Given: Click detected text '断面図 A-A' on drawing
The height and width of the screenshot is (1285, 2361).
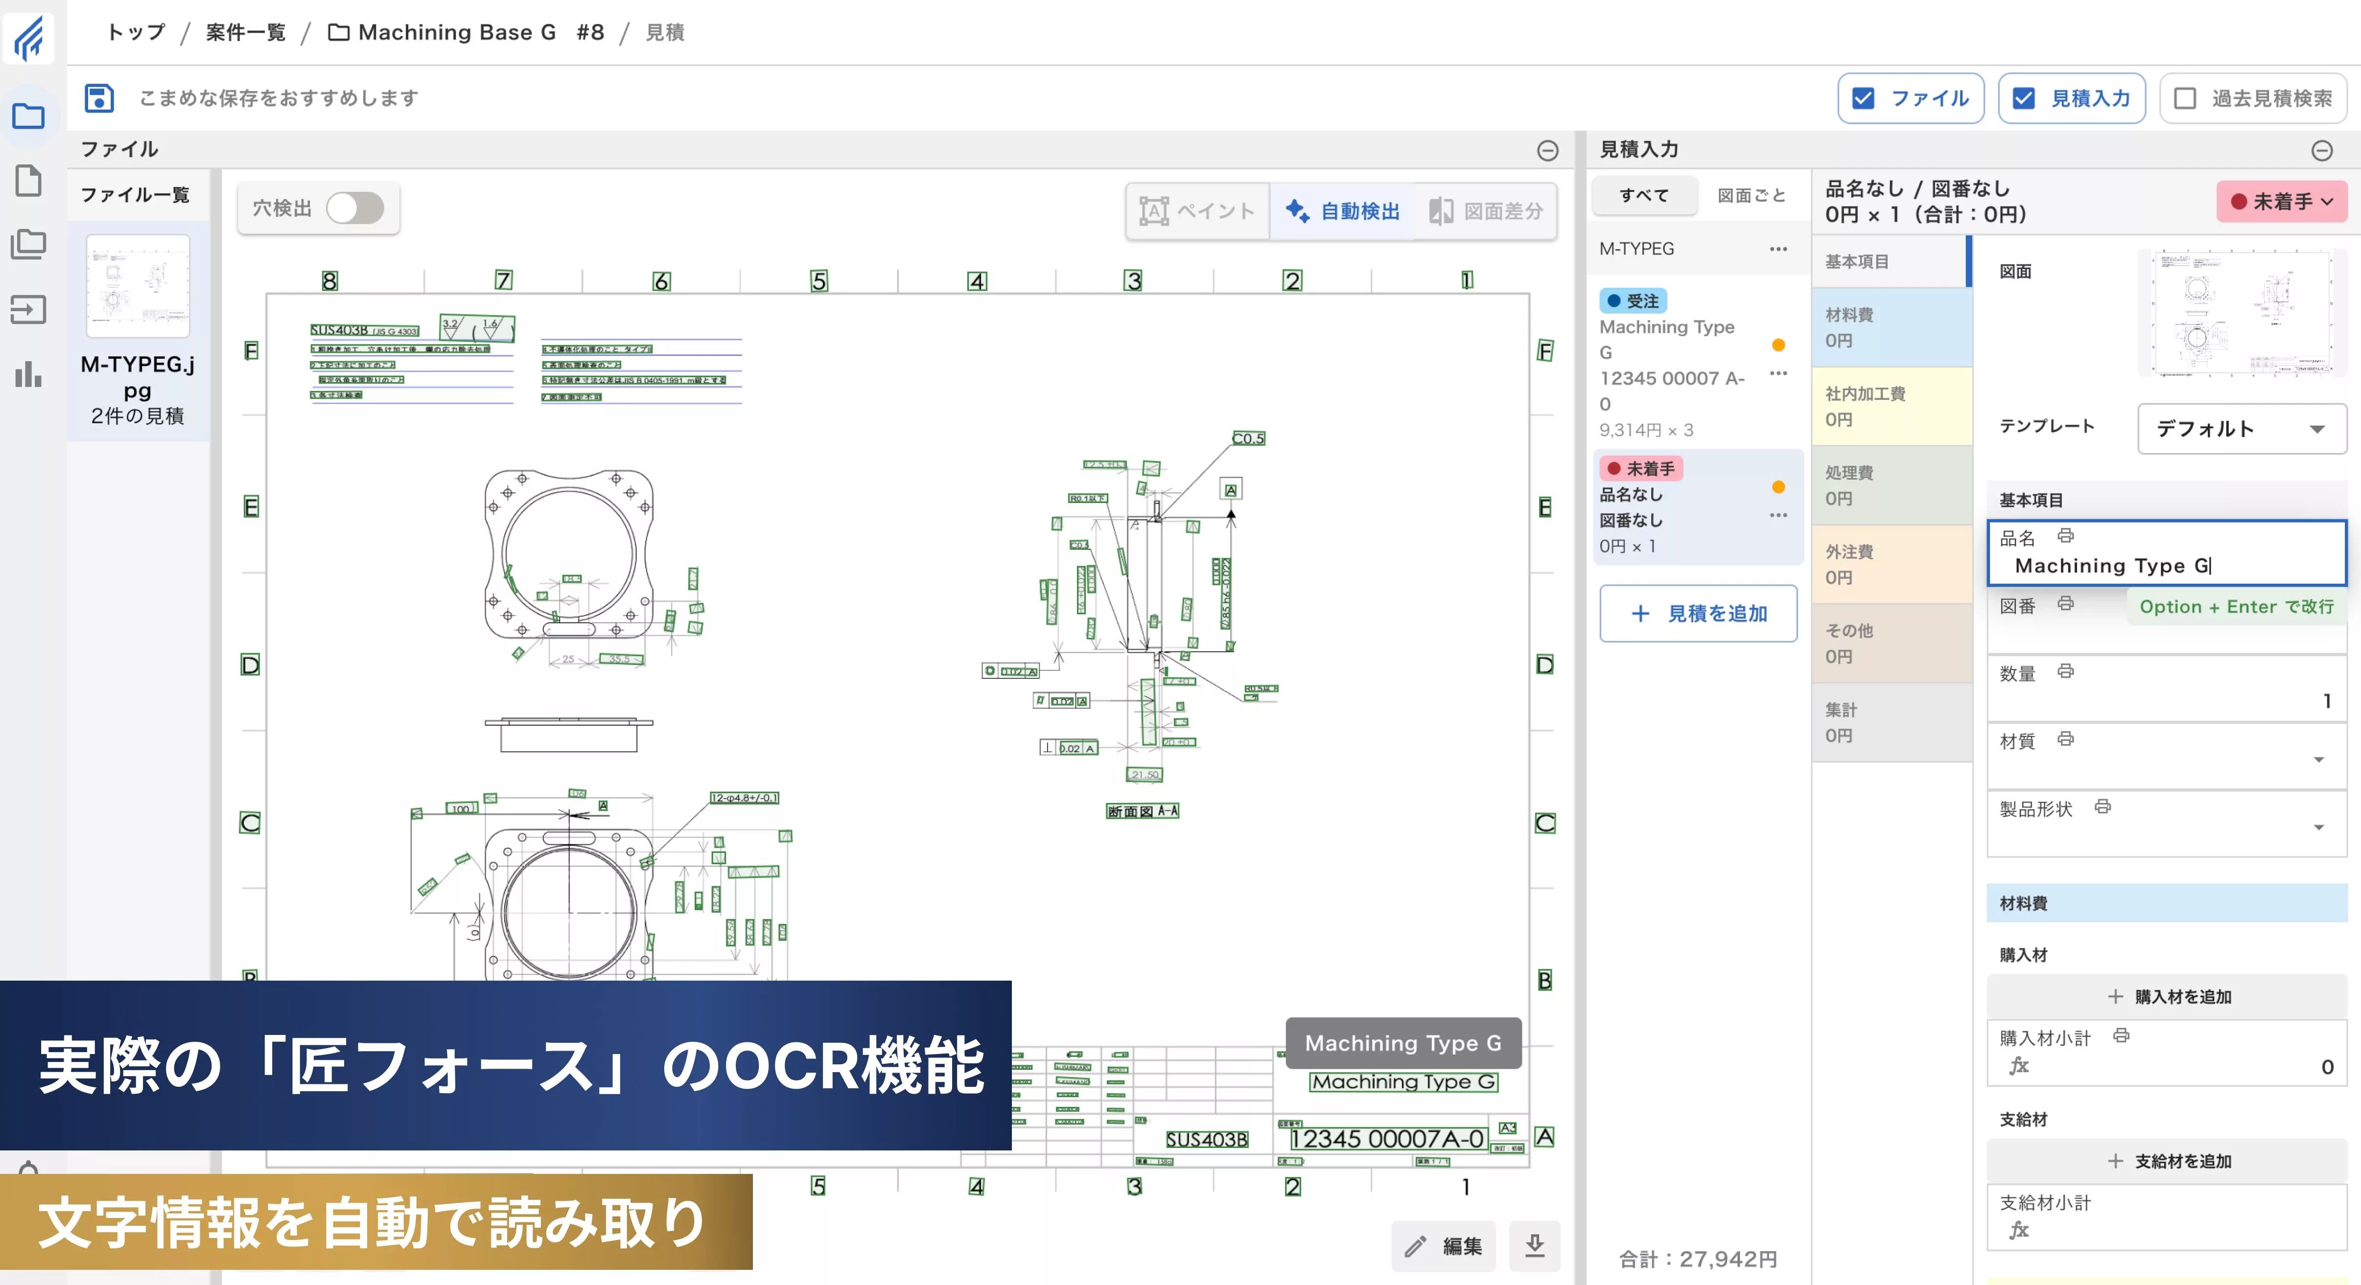Looking at the screenshot, I should coord(1142,810).
